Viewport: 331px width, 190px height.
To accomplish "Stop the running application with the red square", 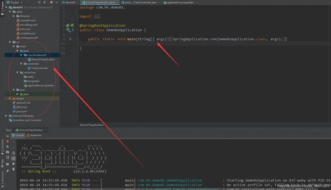I will pos(7,141).
